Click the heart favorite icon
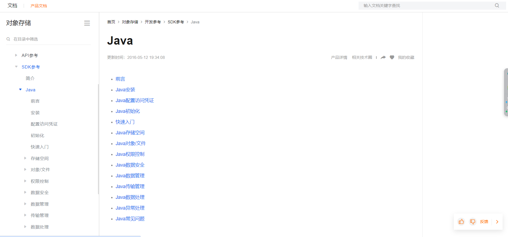Viewport: 508px width, 237px height. coord(392,57)
